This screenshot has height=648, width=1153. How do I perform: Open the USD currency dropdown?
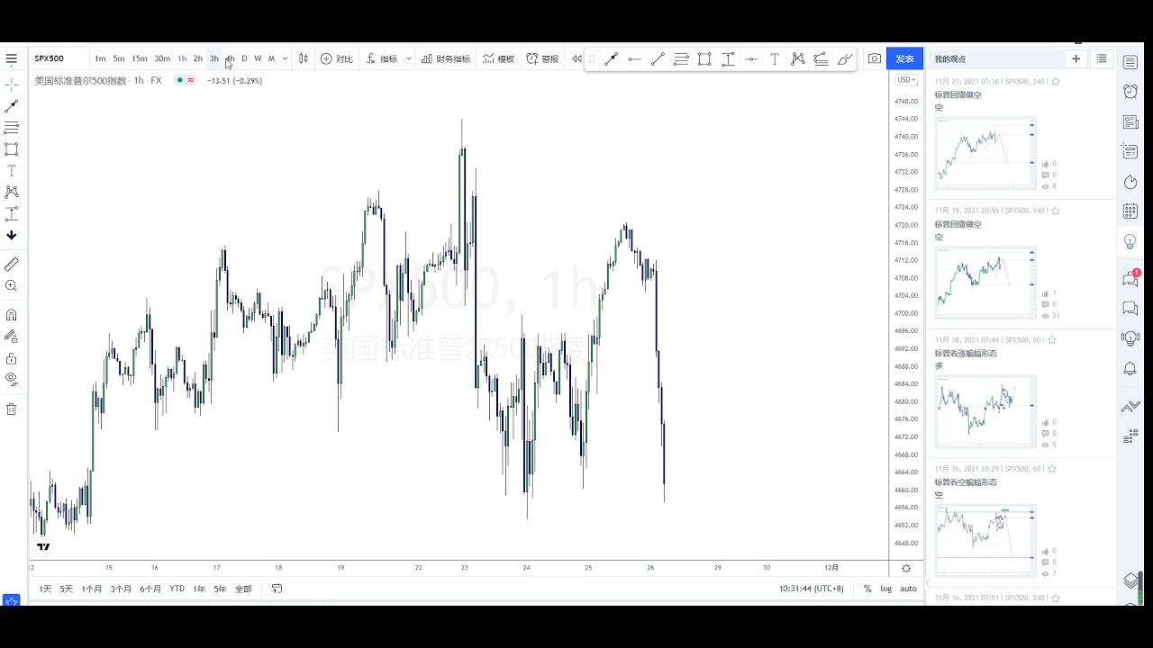(906, 80)
